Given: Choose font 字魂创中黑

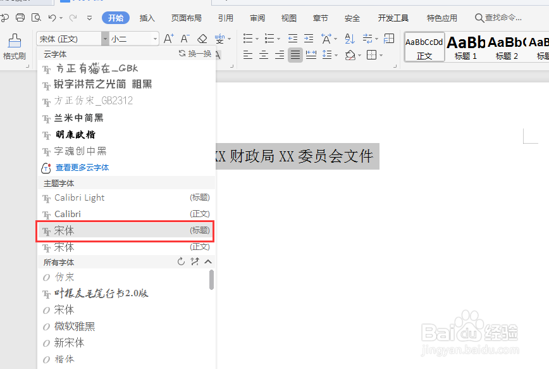Looking at the screenshot, I should tap(126, 151).
